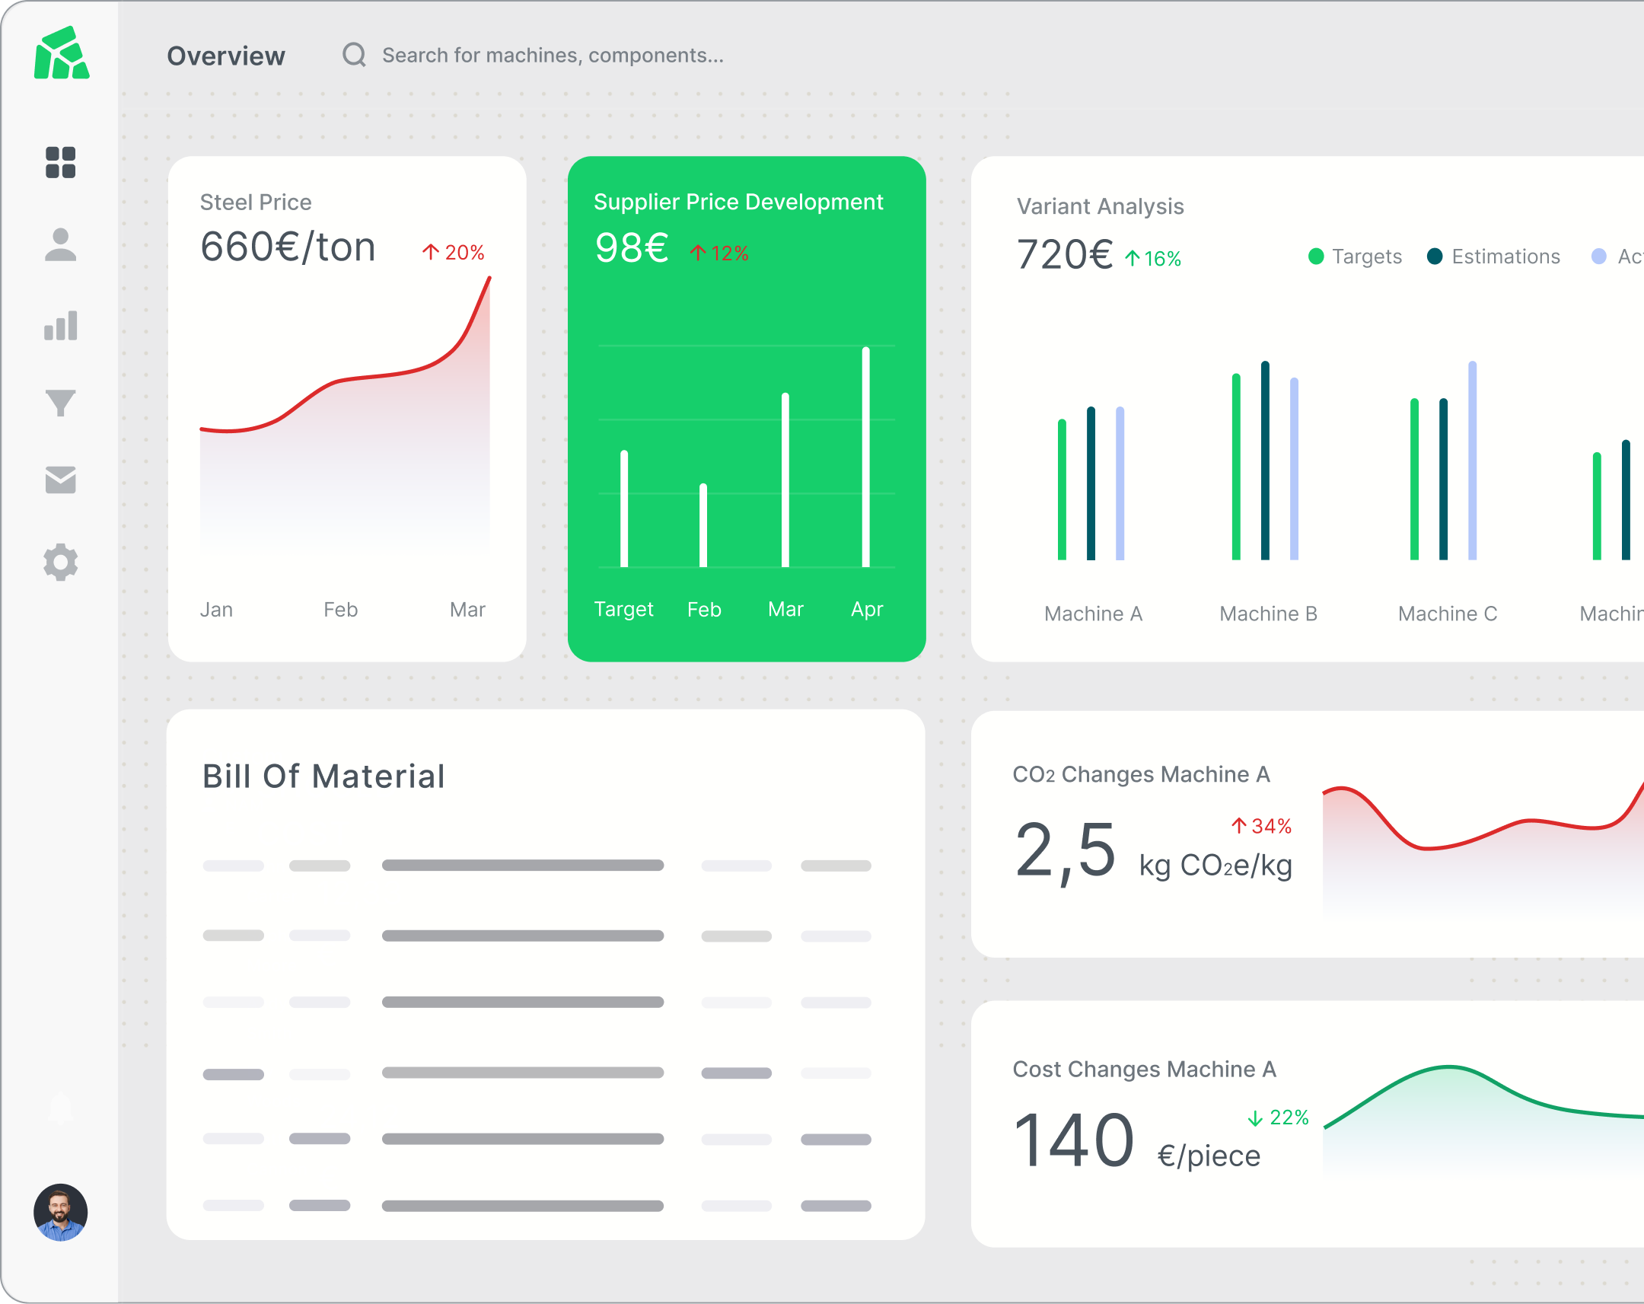Image resolution: width=1644 pixels, height=1304 pixels.
Task: Click the Jan axis label
Action: (217, 610)
